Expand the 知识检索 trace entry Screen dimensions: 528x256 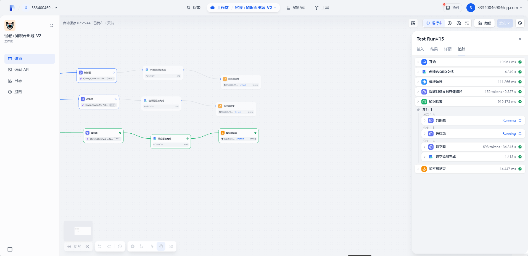point(418,102)
